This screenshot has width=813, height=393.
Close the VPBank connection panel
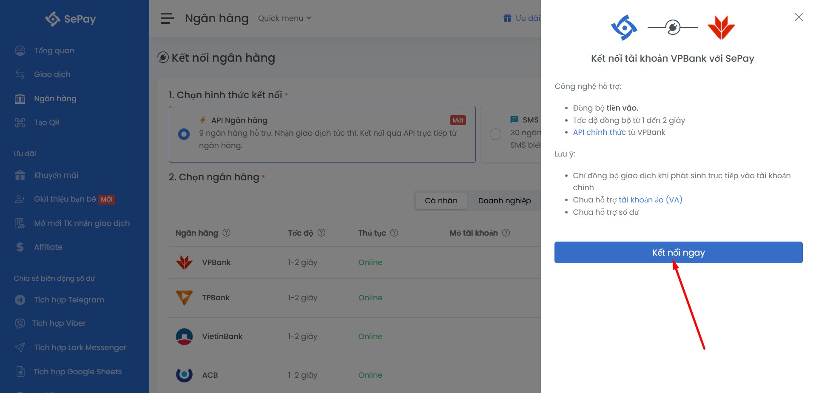[799, 17]
